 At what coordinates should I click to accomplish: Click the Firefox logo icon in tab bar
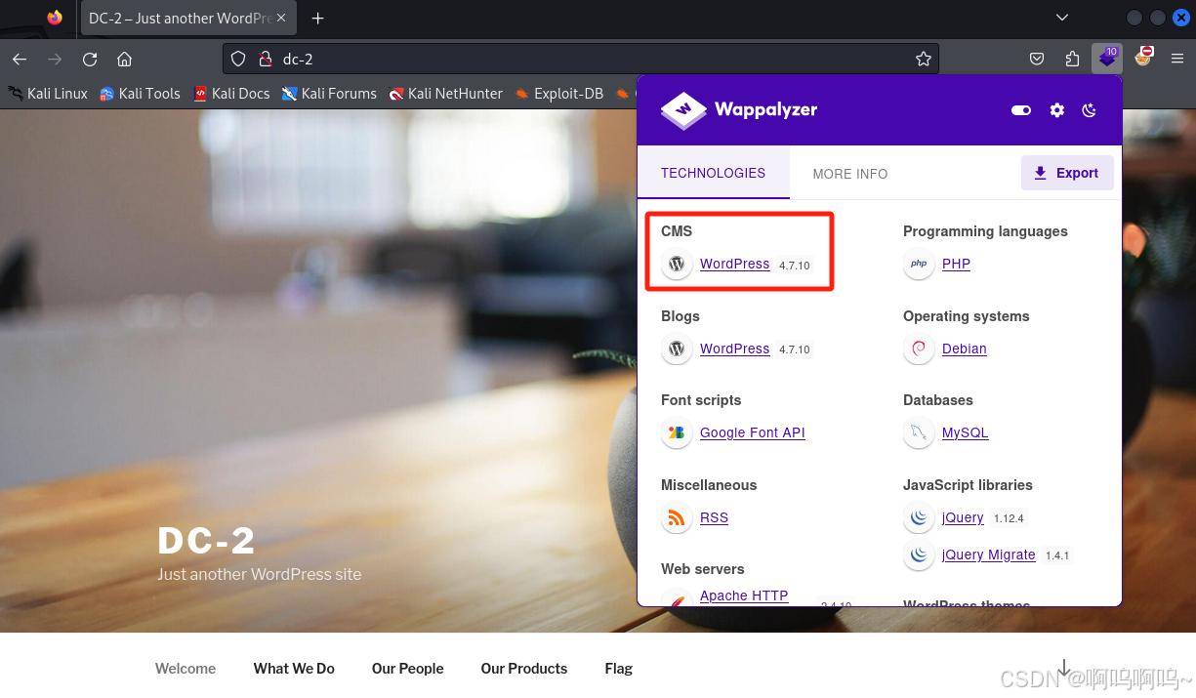pyautogui.click(x=55, y=18)
